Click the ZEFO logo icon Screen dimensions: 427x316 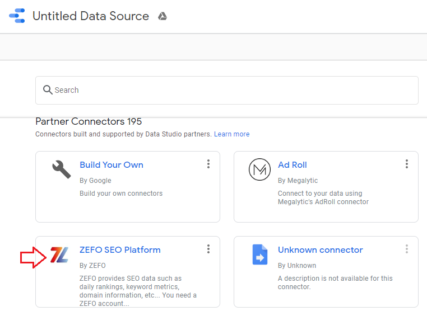coord(59,254)
